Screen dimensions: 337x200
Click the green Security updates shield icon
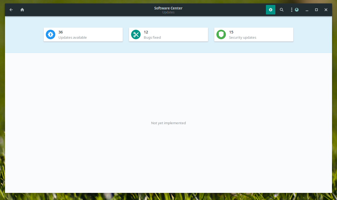tap(221, 34)
